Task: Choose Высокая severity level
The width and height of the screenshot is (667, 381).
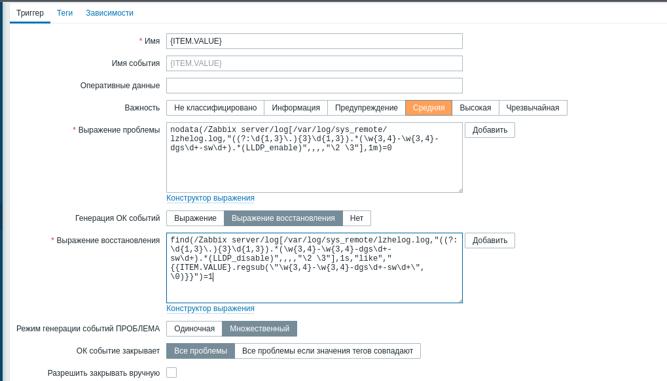Action: [475, 108]
